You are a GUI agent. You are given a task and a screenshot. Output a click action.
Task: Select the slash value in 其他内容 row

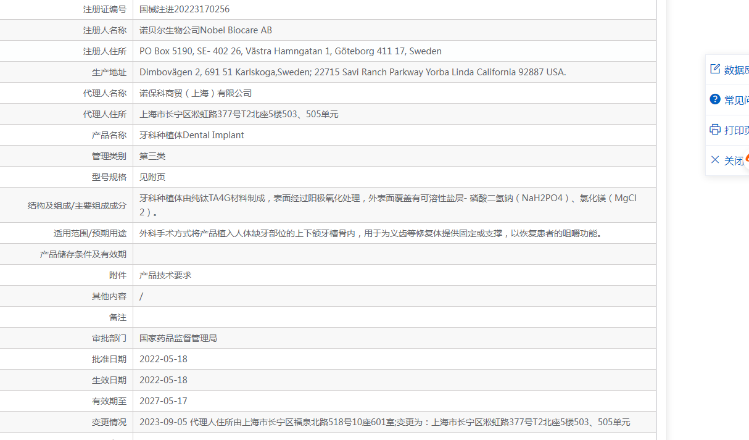(x=141, y=296)
